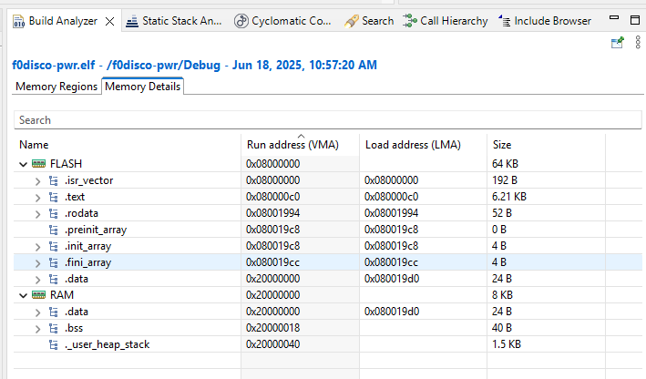Collapse the RAM region tree
The image size is (646, 379).
(x=22, y=295)
